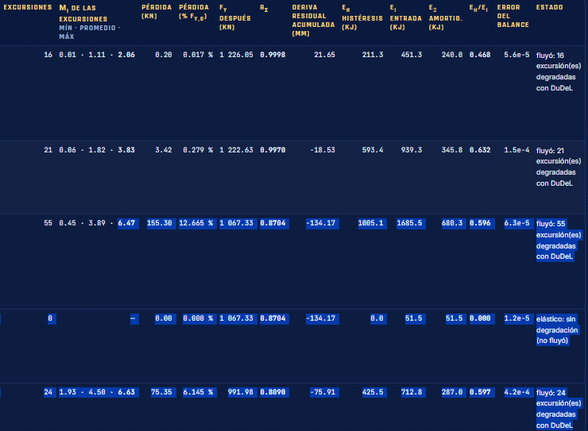Image resolution: width=588 pixels, height=431 pixels.
Task: Click the PÉRDIDA (% F_Y,0) column header
Action: pos(194,12)
